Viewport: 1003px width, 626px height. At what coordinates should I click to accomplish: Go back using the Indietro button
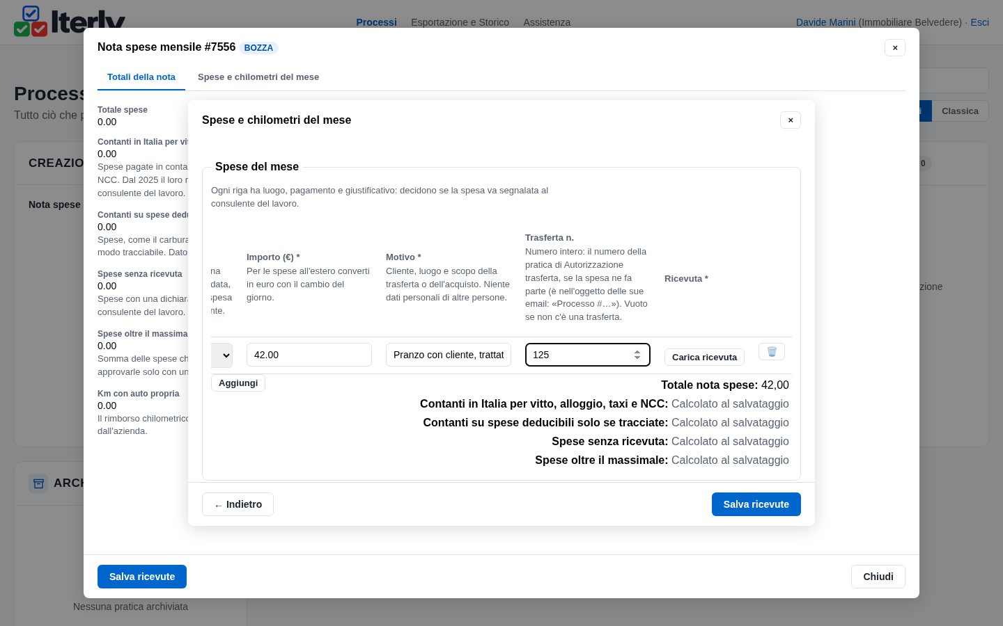coord(238,504)
